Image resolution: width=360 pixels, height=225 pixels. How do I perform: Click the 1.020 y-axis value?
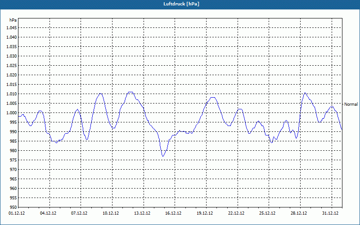pyautogui.click(x=12, y=75)
